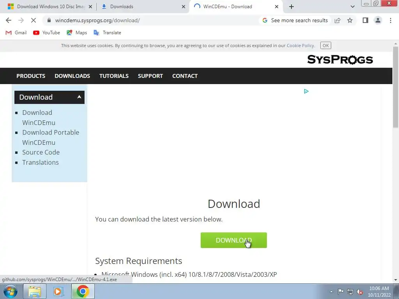
Task: Click the page vertical scrollbar thumb
Action: 395,86
